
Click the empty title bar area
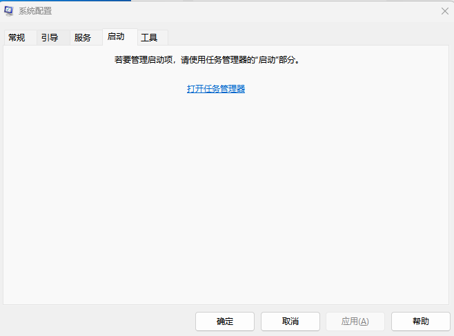pyautogui.click(x=241, y=11)
